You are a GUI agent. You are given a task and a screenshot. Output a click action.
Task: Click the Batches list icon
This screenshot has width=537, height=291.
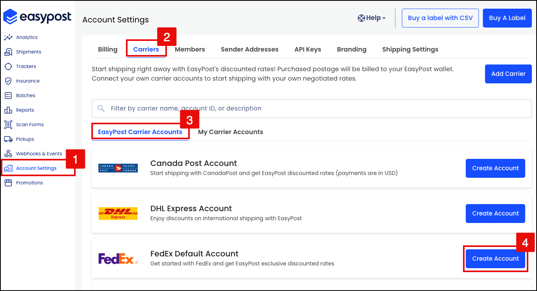click(x=8, y=96)
